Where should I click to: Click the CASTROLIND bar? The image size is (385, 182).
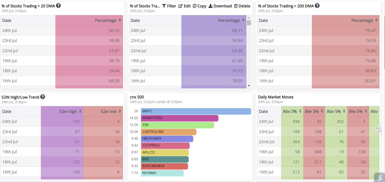point(168,132)
